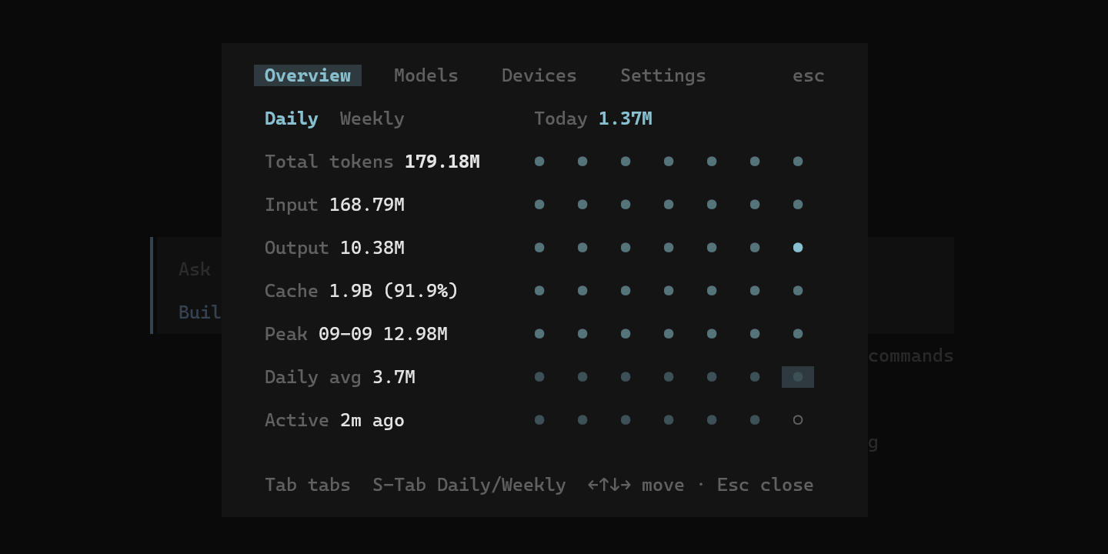Image resolution: width=1108 pixels, height=554 pixels.
Task: Click the first dot in the Cache row
Action: pos(539,291)
